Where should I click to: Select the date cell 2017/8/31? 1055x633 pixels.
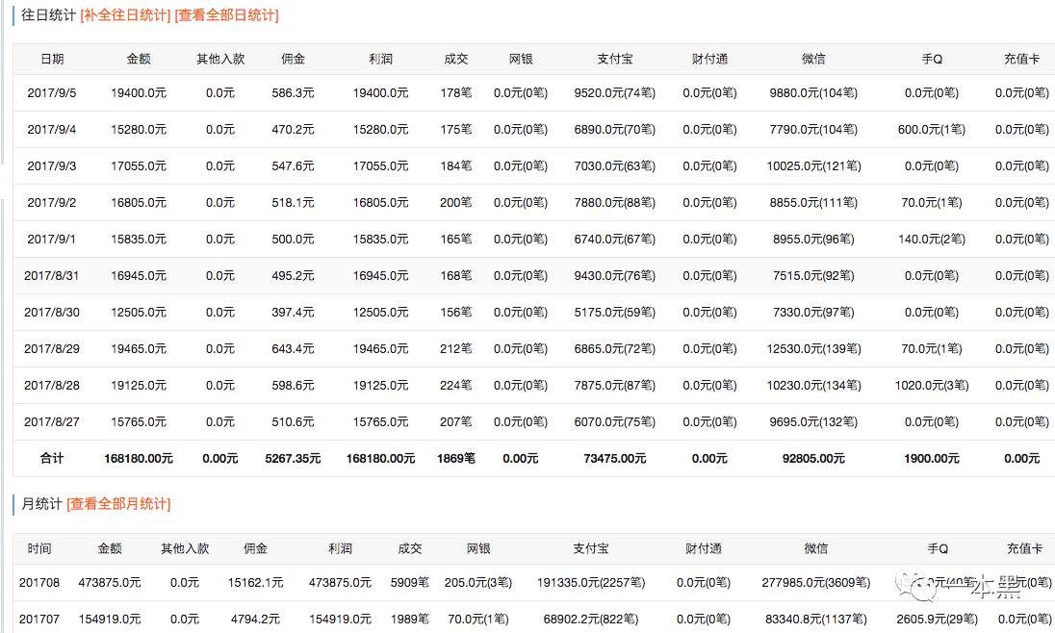pos(52,276)
